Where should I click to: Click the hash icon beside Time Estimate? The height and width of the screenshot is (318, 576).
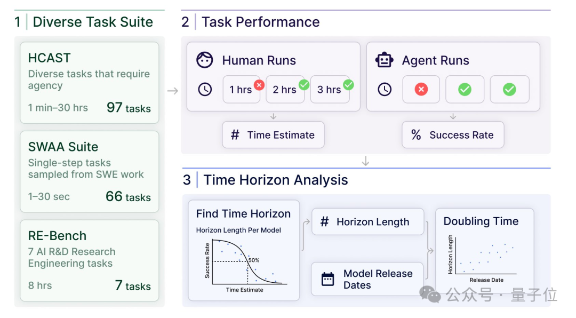tap(235, 135)
